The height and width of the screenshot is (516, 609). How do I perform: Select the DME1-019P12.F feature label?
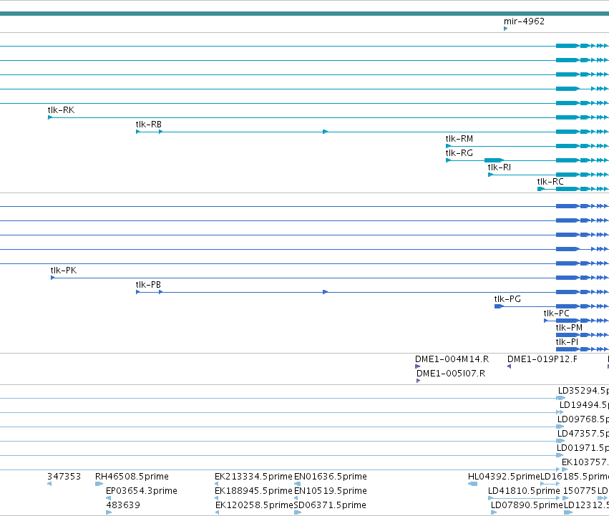[x=542, y=359]
